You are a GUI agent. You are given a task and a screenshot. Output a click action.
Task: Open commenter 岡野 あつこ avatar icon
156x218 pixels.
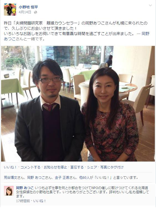[x=9, y=191]
